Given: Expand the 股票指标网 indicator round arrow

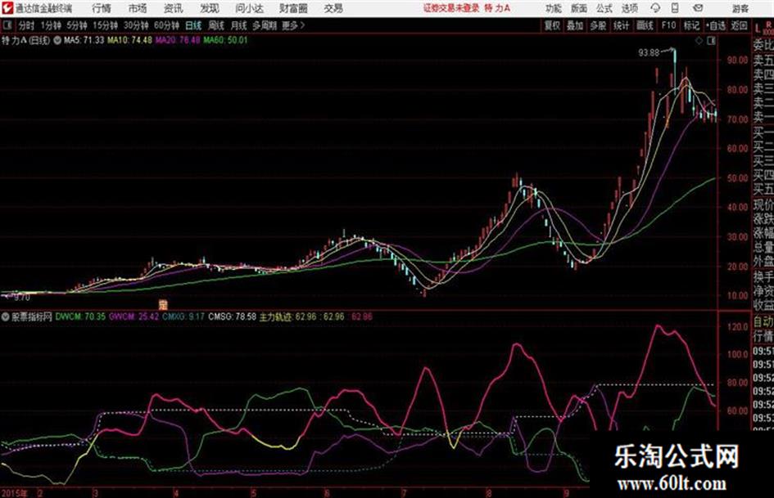Looking at the screenshot, I should tap(6, 316).
